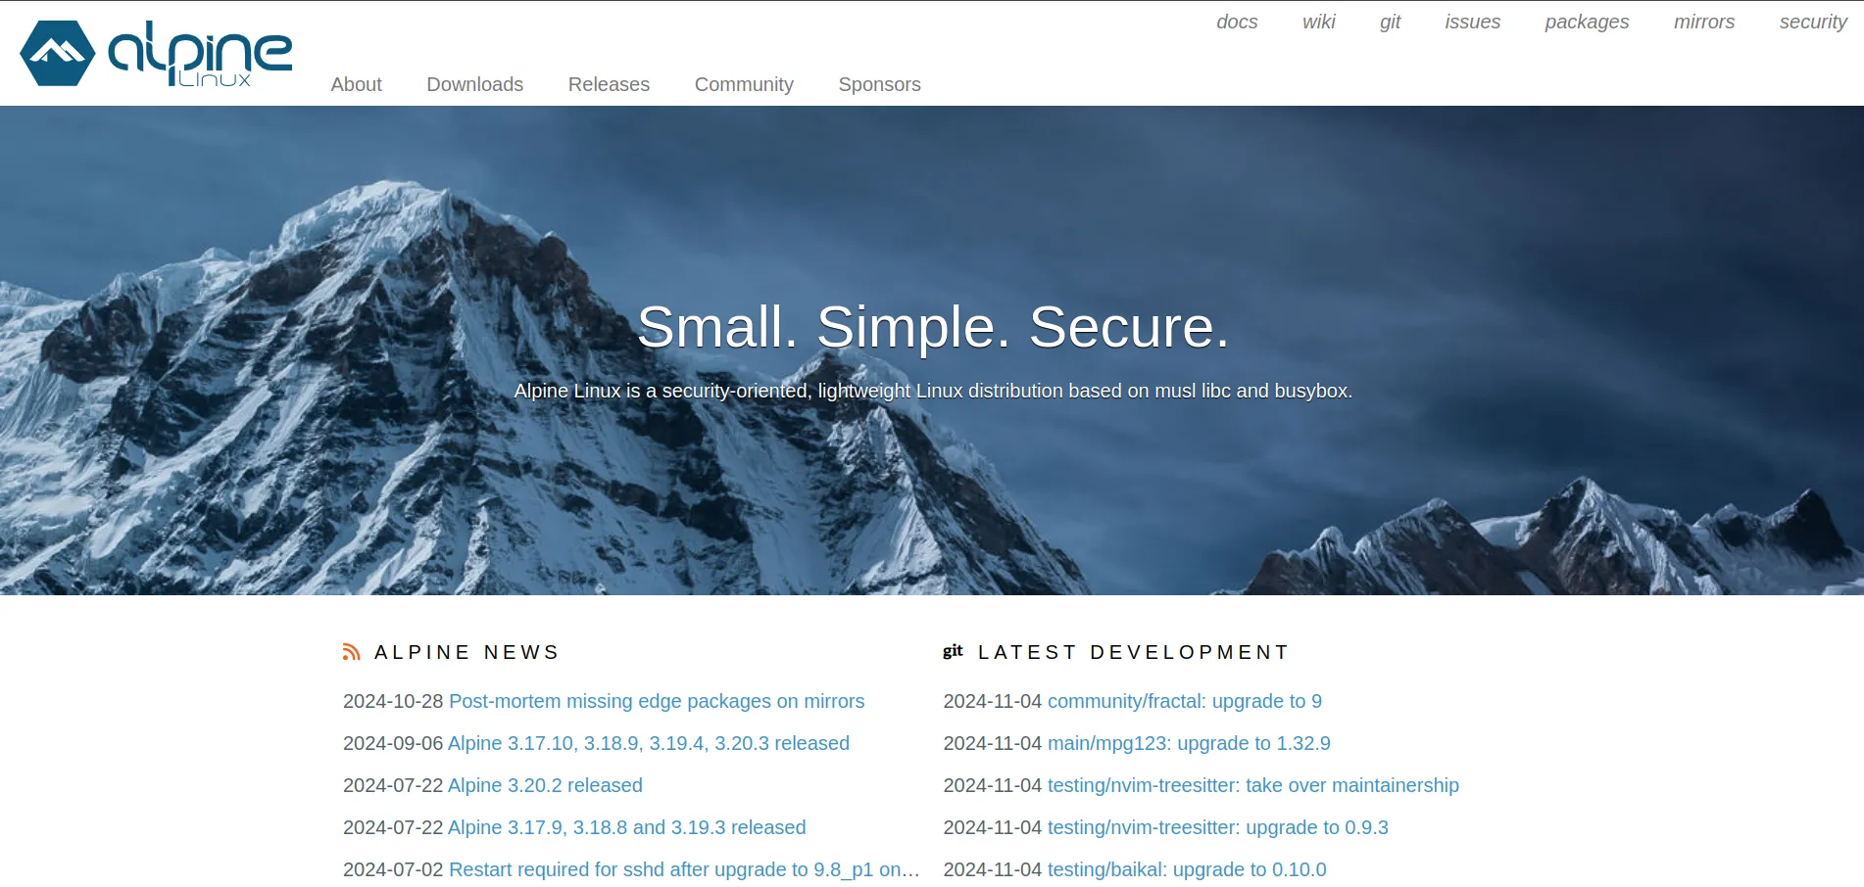The width and height of the screenshot is (1864, 887).
Task: Click the 2024-09-06 news date
Action: (x=393, y=743)
